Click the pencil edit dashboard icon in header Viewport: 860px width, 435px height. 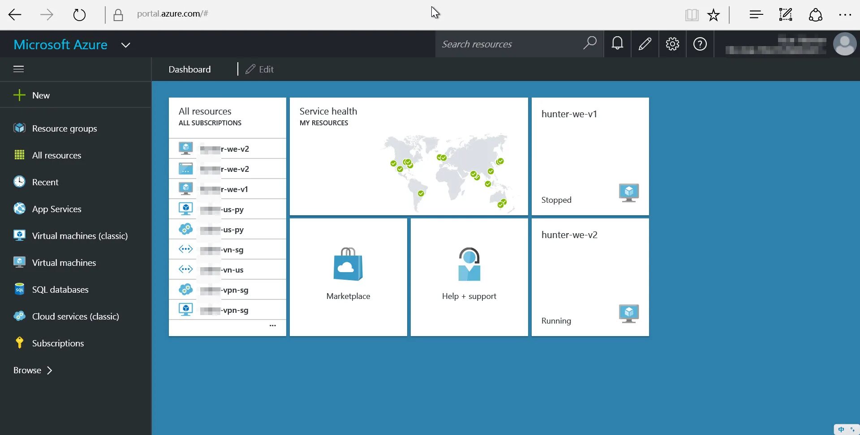pos(645,44)
